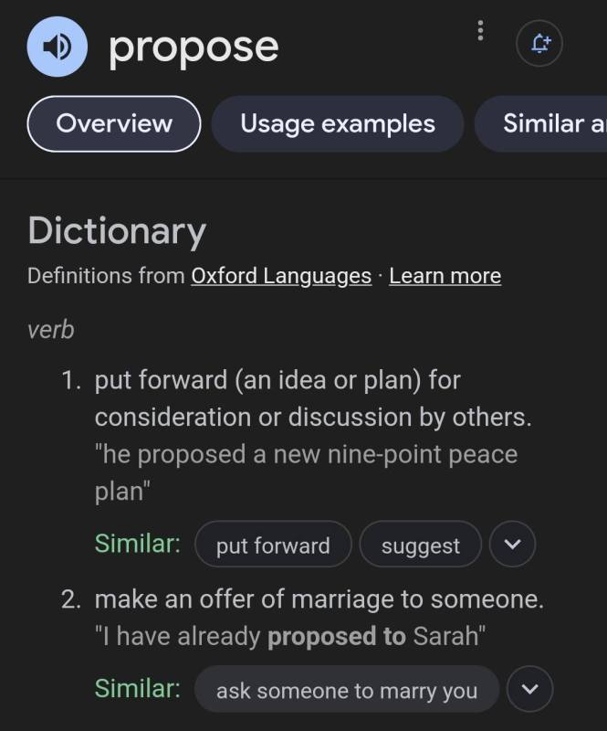Tap the first definition text
The image size is (607, 731).
313,398
